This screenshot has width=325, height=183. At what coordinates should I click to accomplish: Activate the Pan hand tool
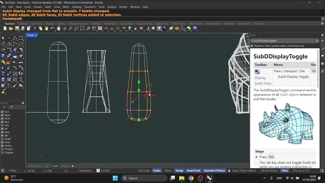pos(59,28)
